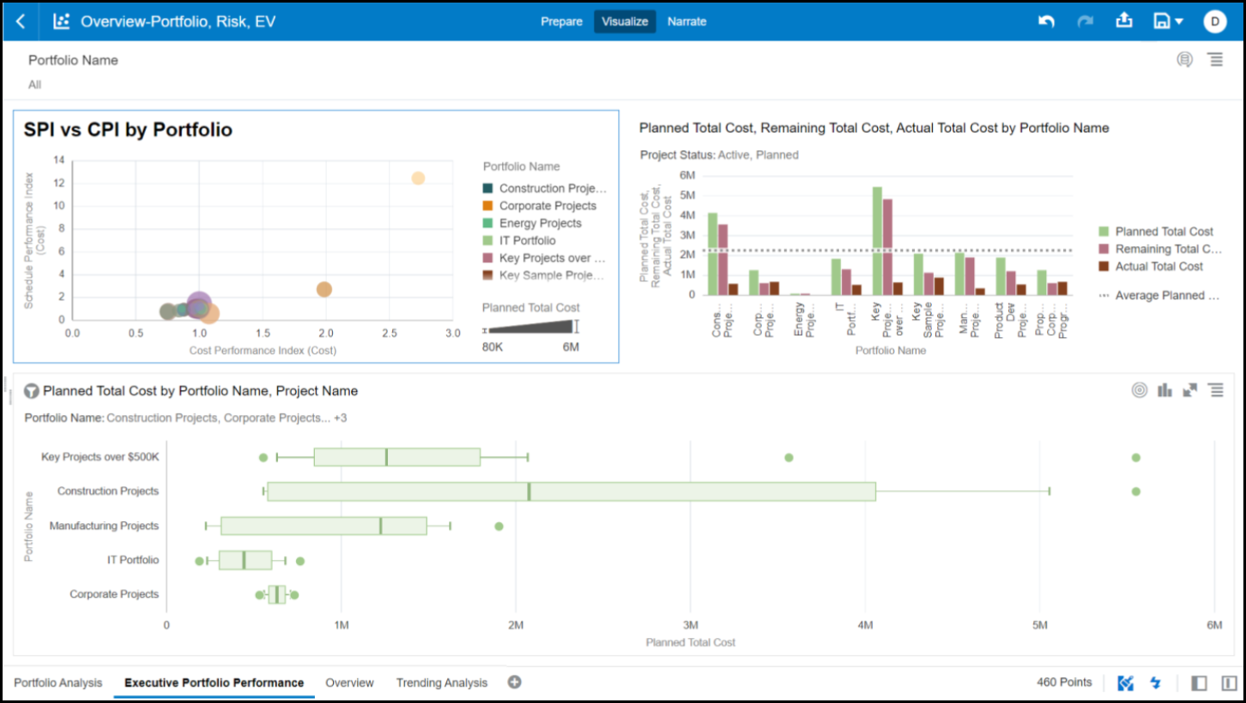1246x703 pixels.
Task: Redo the last undone action
Action: point(1086,21)
